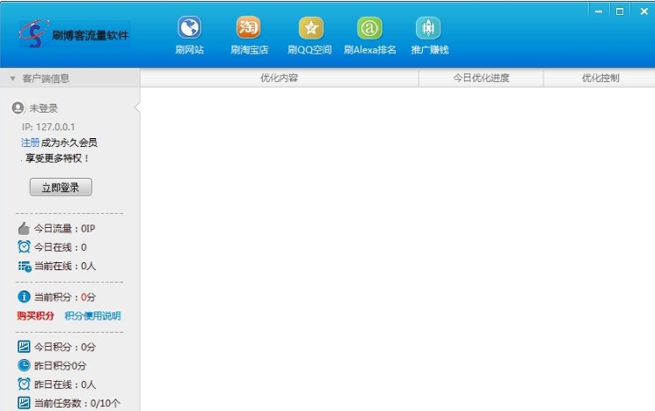
Task: Click the chart icon beside 今日积分
Action: point(24,346)
